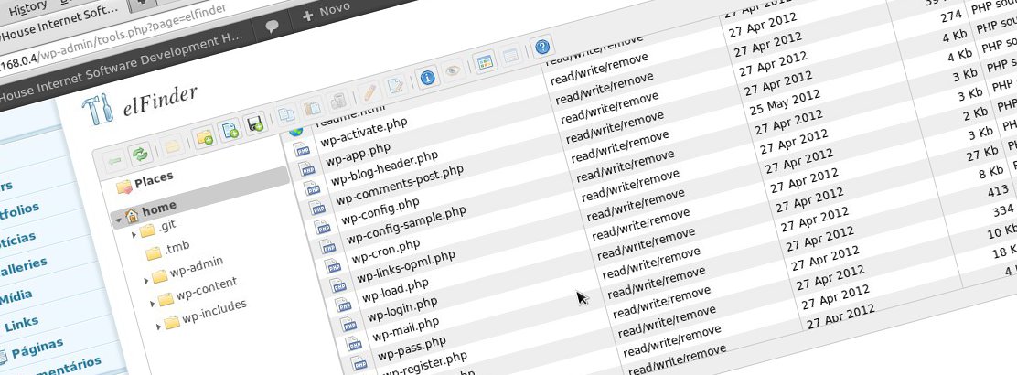Open the Novo menu in admin bar
Image resolution: width=1017 pixels, height=375 pixels.
(326, 12)
